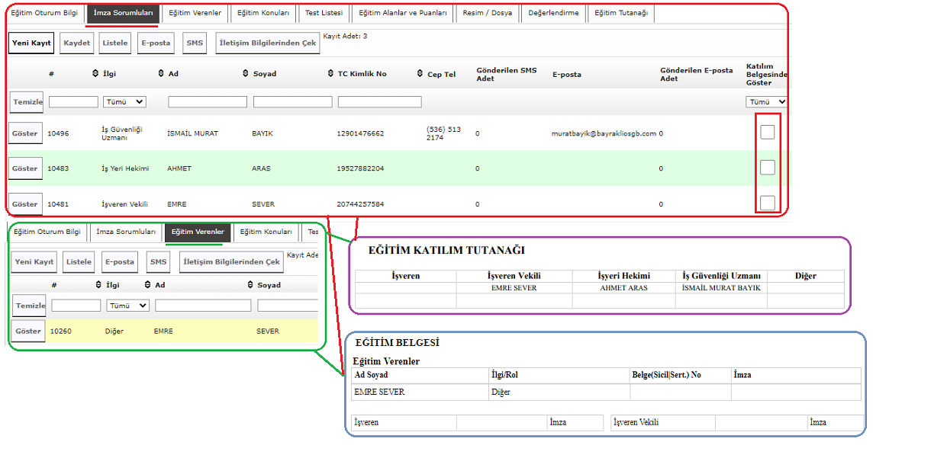Sort Eğitim Verenler table by Soyad column
This screenshot has width=934, height=474.
(250, 285)
